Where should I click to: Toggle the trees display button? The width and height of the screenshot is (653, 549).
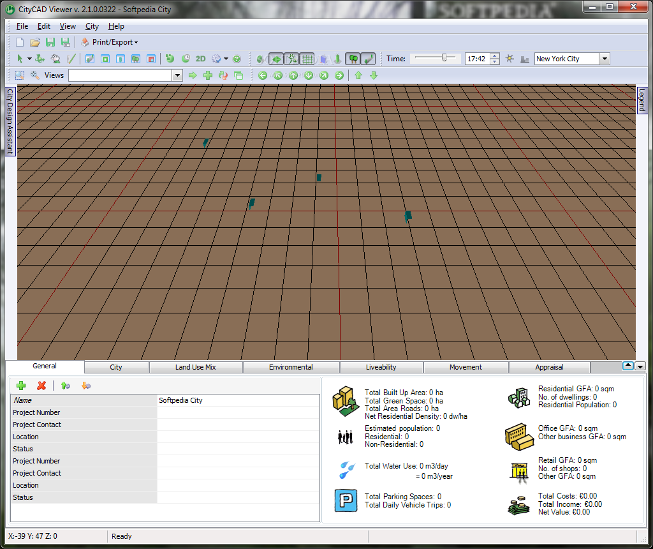click(353, 59)
